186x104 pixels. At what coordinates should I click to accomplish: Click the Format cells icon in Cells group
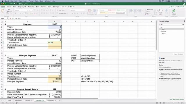click(140, 10)
